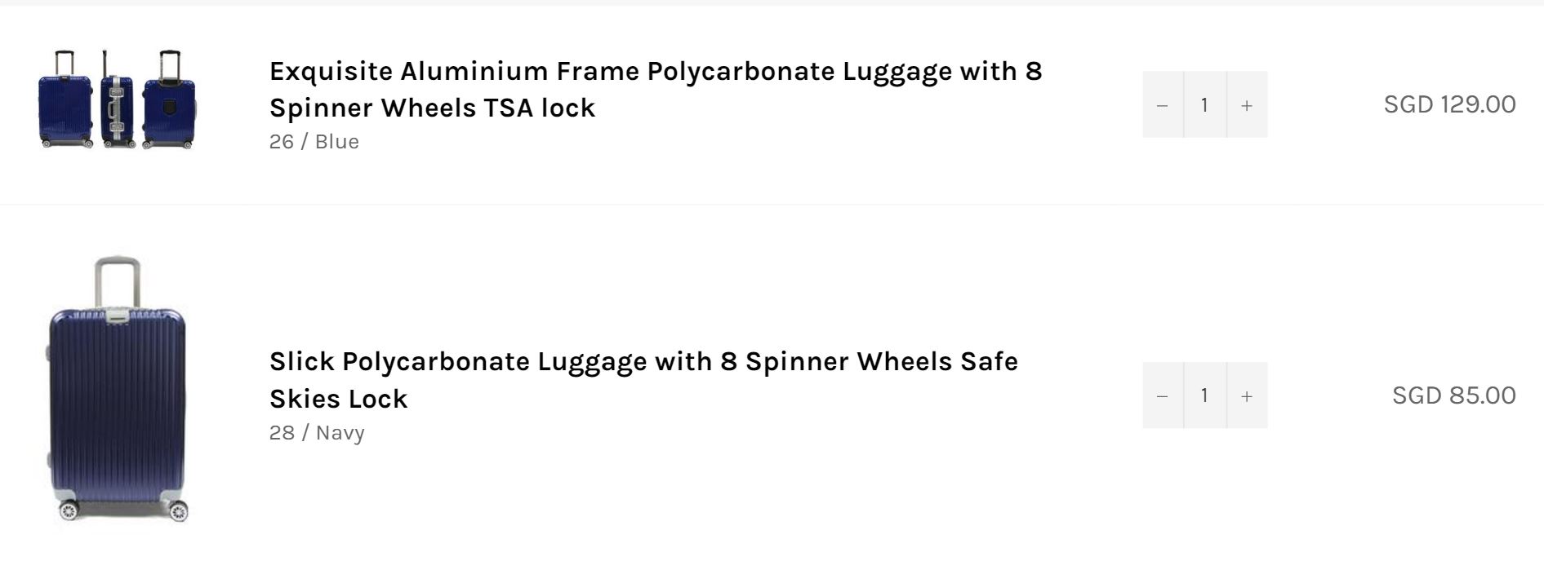Click "Skies Lock" text in second title
This screenshot has width=1544, height=561.
point(338,399)
